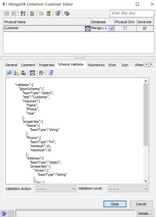Open the Help book icon
156x217 pixels.
click(67, 13)
